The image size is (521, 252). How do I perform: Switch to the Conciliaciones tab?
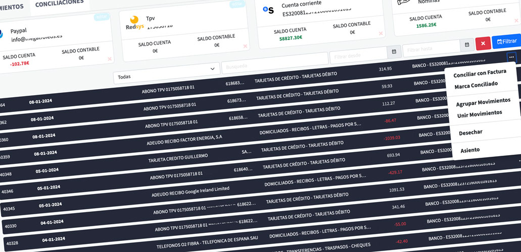tap(60, 3)
